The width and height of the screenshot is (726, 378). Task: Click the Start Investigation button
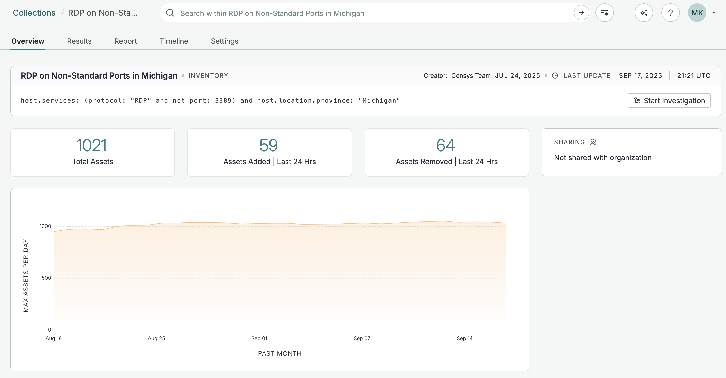(669, 101)
